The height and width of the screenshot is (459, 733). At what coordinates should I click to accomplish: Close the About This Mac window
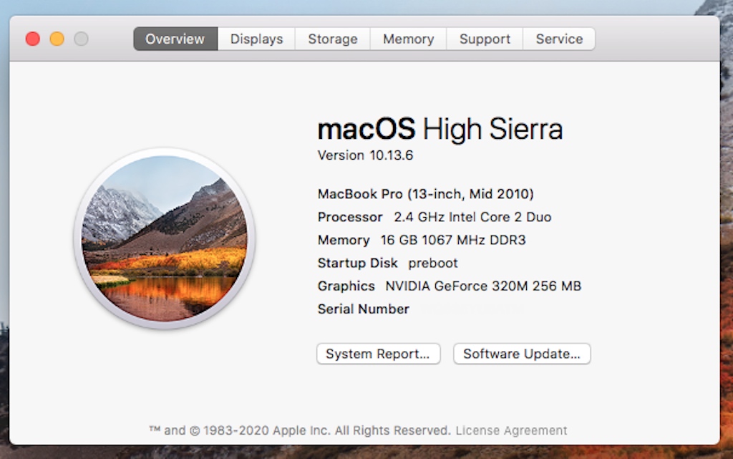[x=33, y=39]
